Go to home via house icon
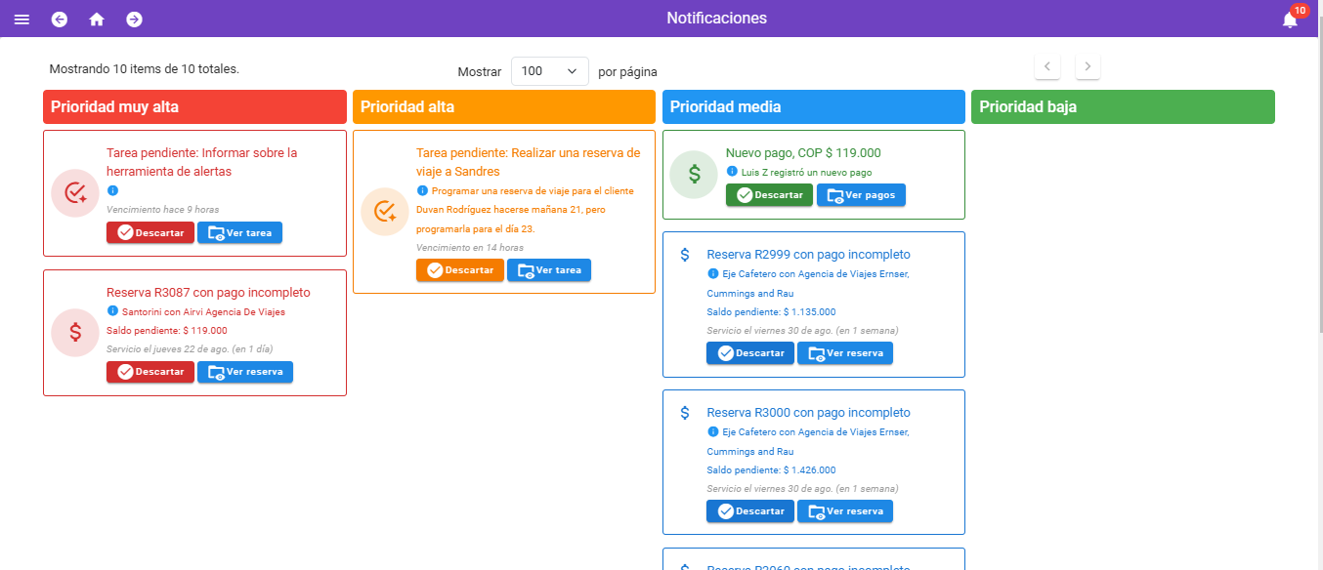1323x570 pixels. [x=97, y=20]
